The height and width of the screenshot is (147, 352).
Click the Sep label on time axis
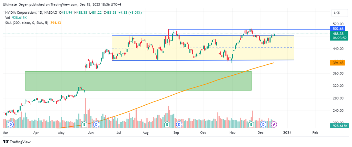coord(176,133)
